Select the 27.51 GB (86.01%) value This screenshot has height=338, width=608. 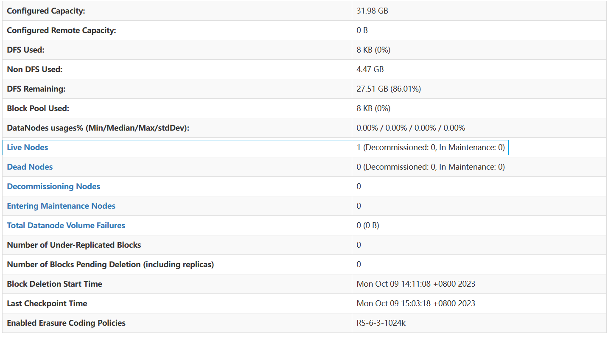pos(389,89)
